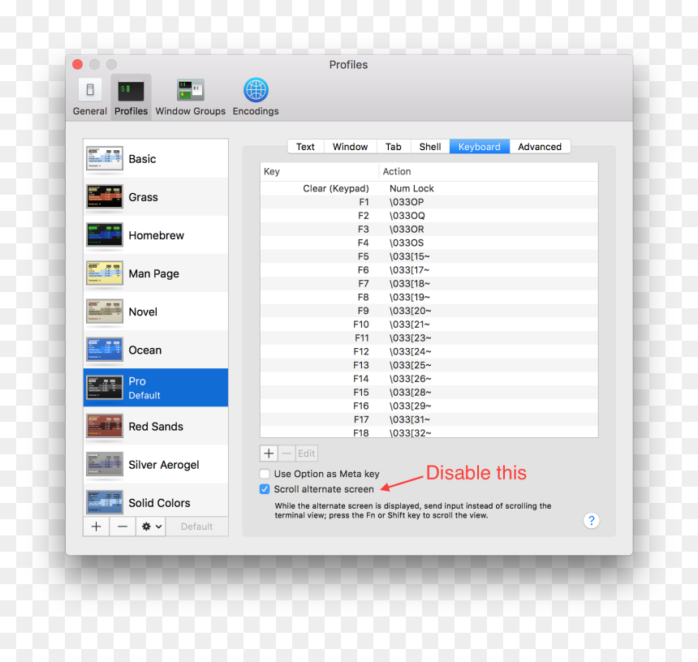Select the F17 key mapping row
The height and width of the screenshot is (662, 698).
(x=429, y=419)
